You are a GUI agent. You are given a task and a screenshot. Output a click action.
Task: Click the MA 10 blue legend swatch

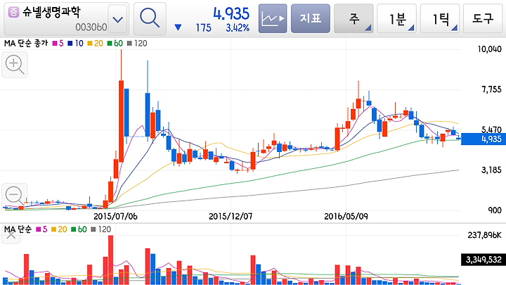(x=70, y=44)
